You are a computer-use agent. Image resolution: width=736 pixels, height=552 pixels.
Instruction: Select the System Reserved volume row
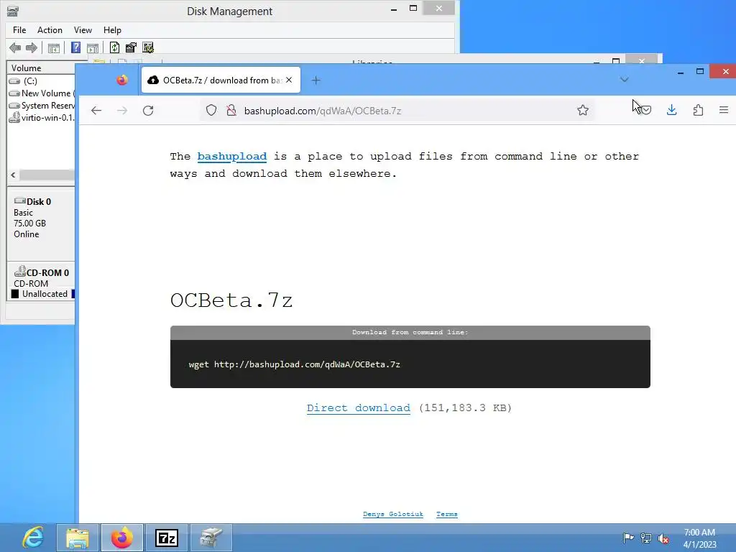click(x=41, y=105)
